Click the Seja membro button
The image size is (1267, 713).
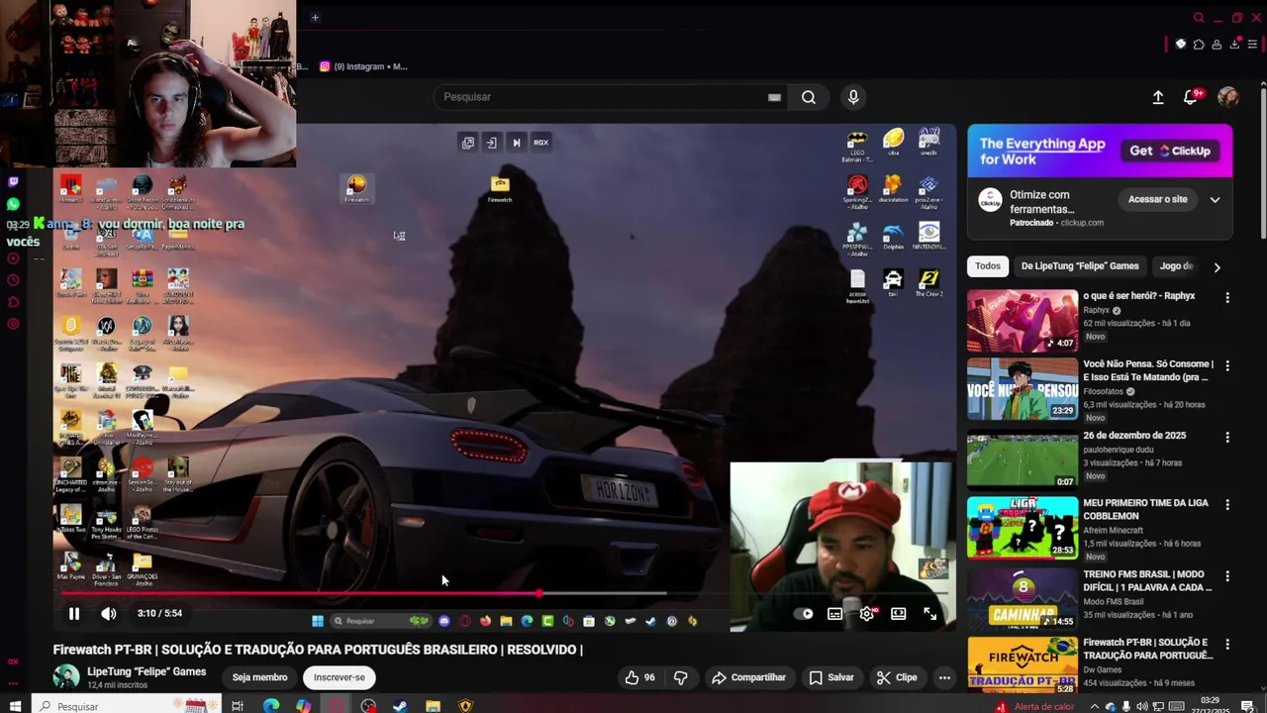click(x=259, y=677)
